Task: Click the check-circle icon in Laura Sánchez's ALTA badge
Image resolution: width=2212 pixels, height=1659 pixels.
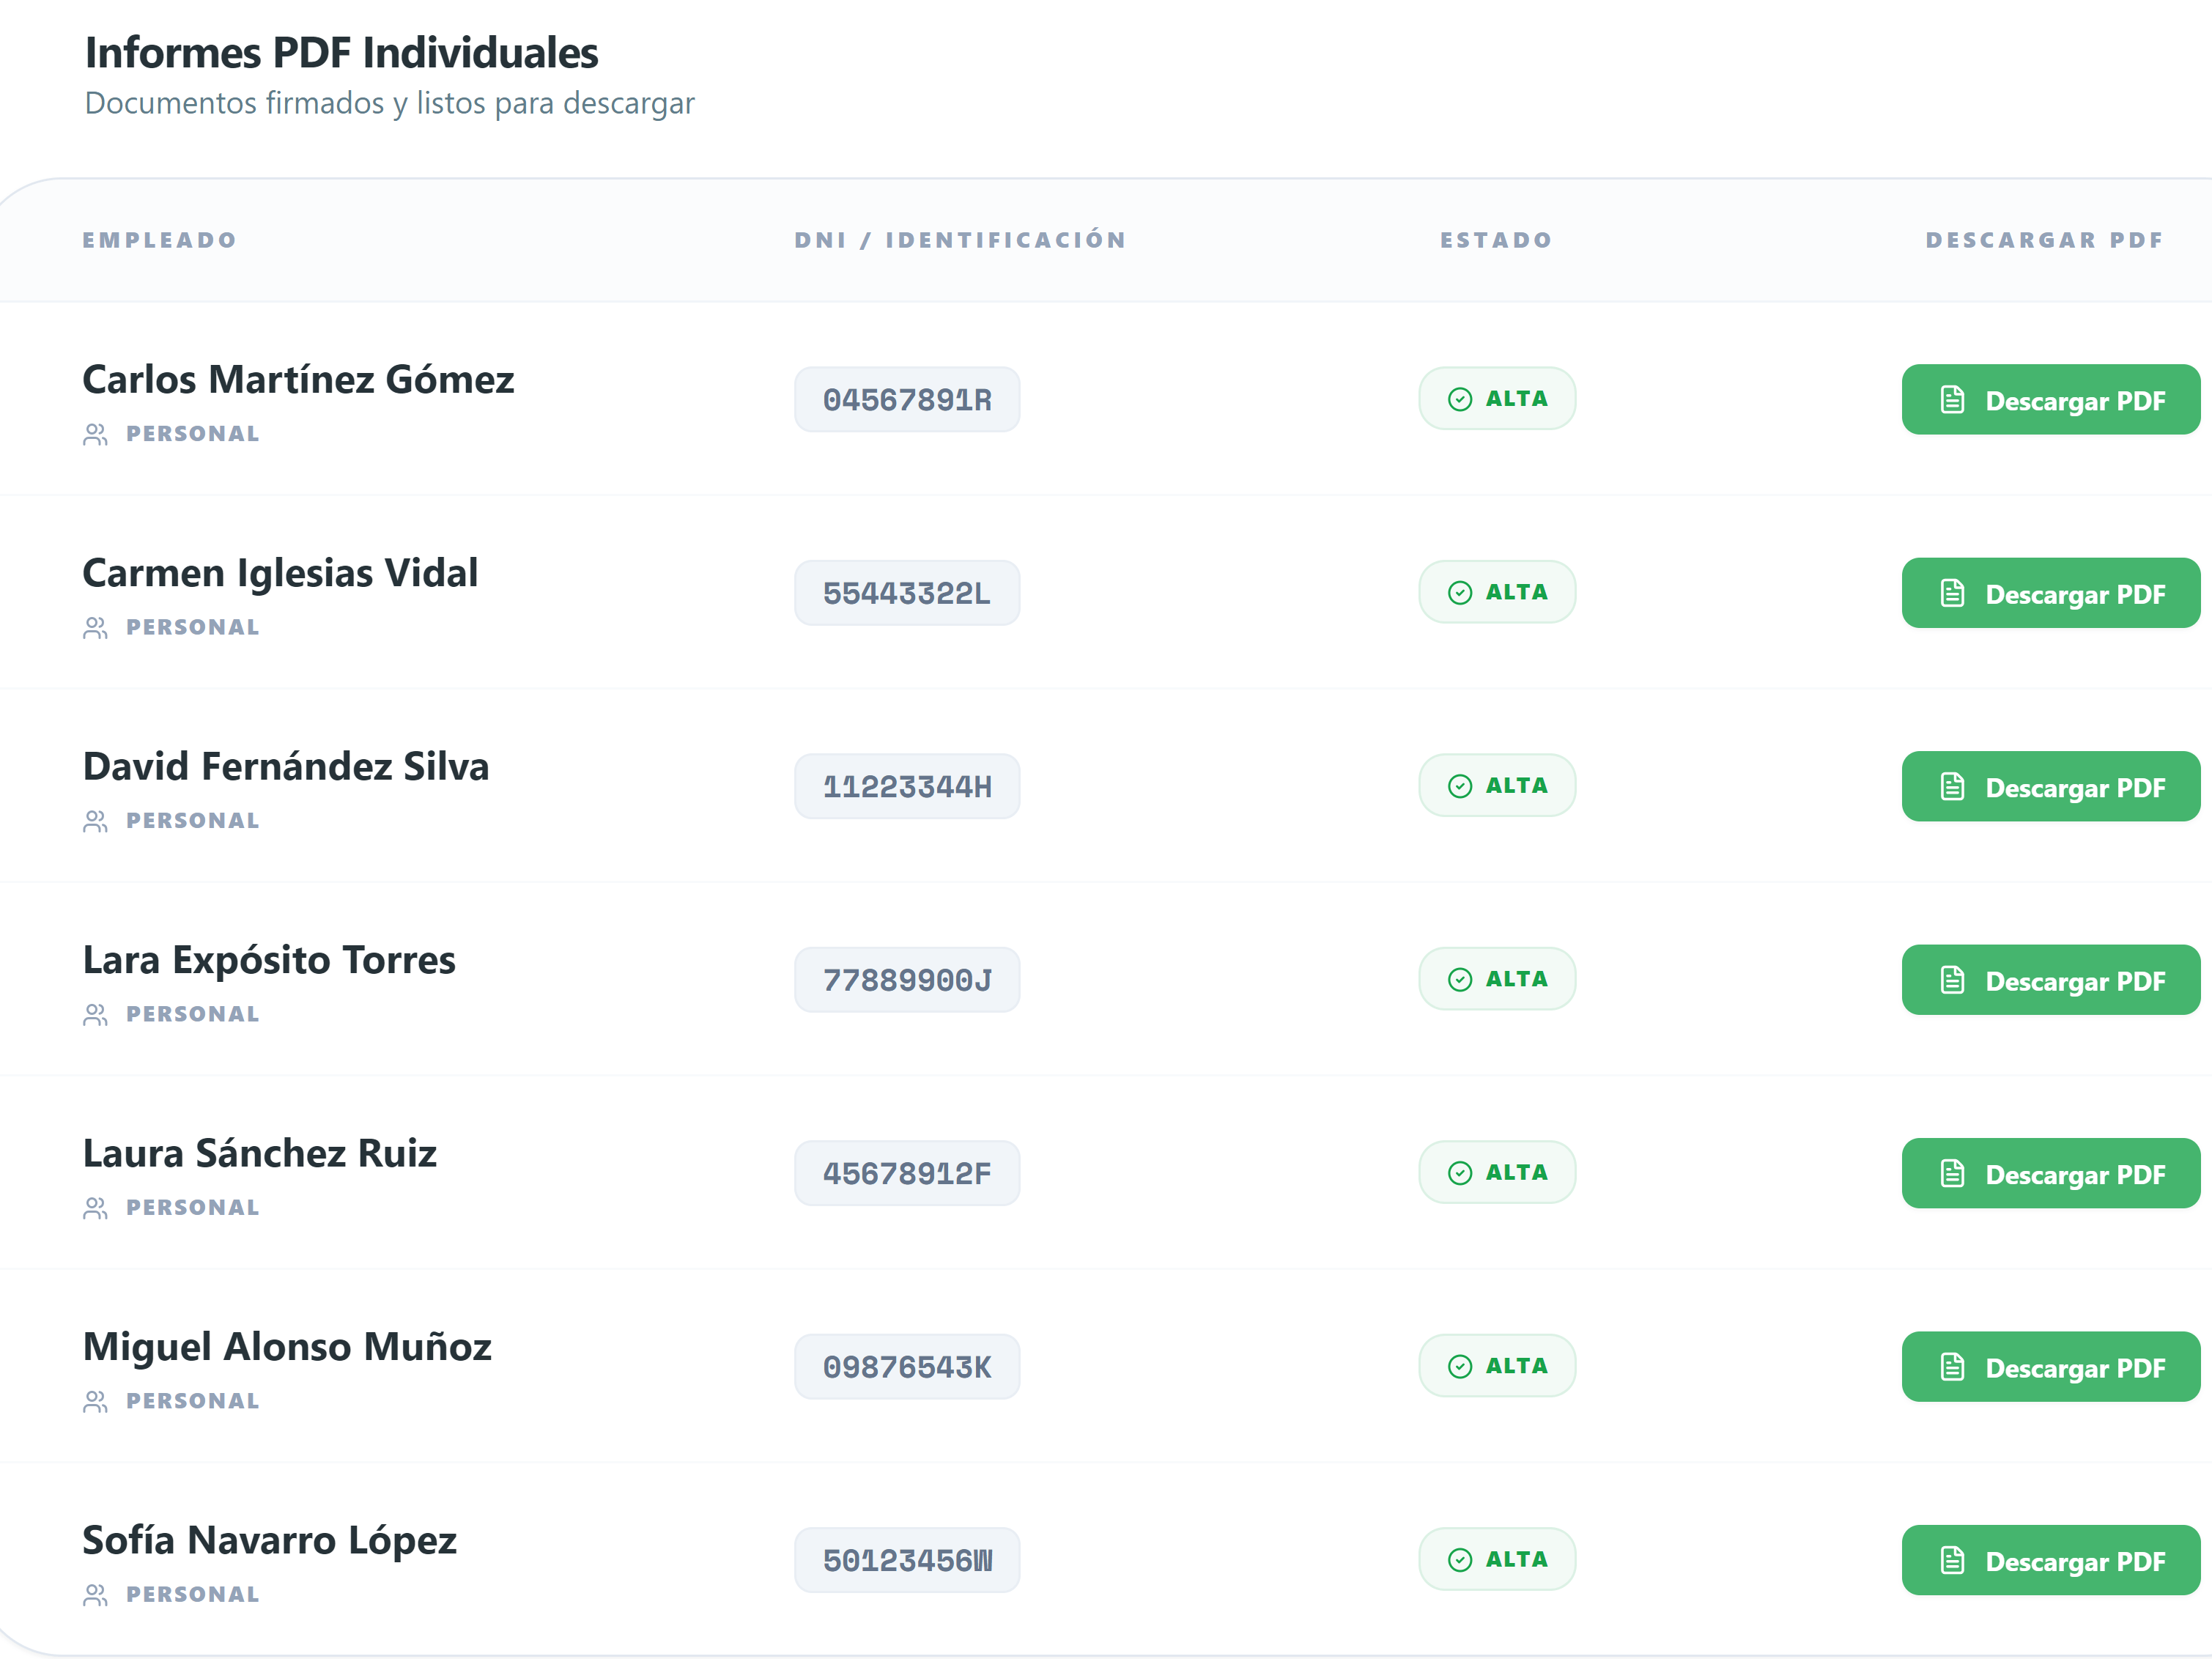Action: [1460, 1173]
